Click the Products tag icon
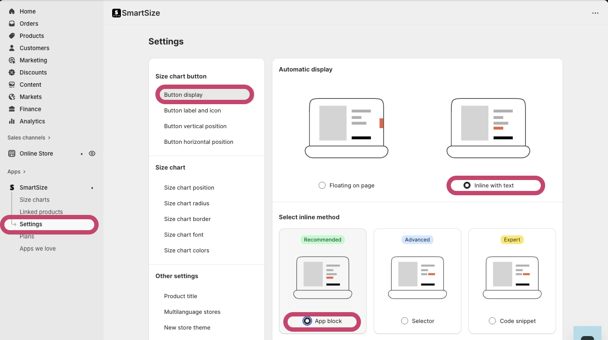Image resolution: width=608 pixels, height=340 pixels. pyautogui.click(x=12, y=36)
